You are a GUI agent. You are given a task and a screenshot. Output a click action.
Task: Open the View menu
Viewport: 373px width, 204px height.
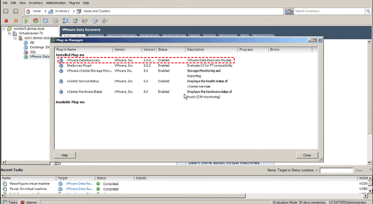tap(22, 3)
